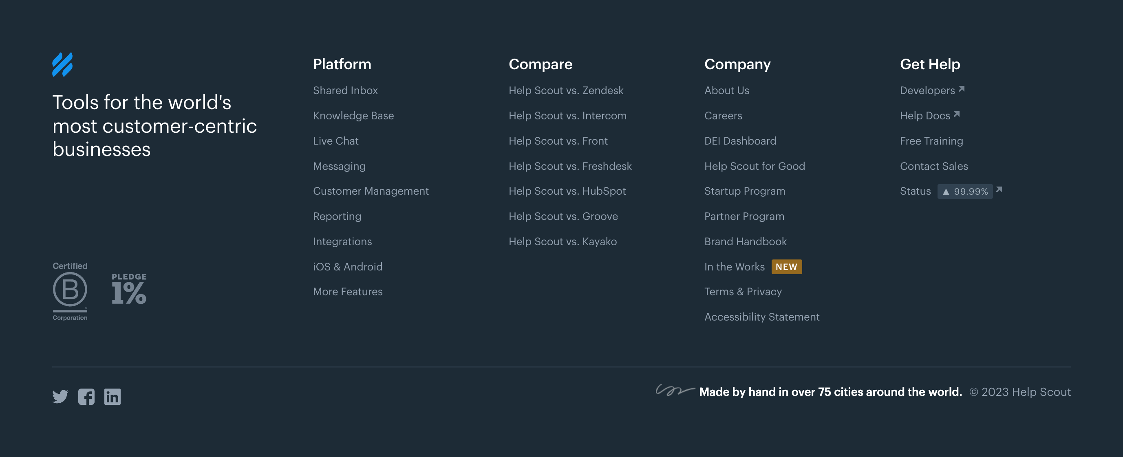Click the 99.99% status uptime badge

pyautogui.click(x=965, y=192)
